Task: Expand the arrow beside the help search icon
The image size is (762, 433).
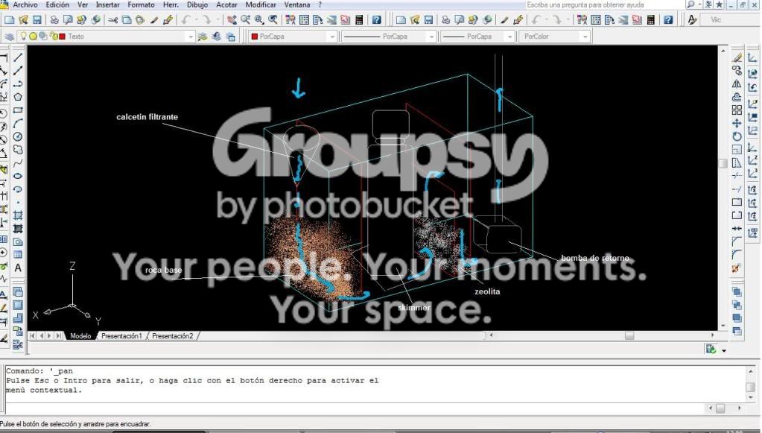Action: coord(699,5)
